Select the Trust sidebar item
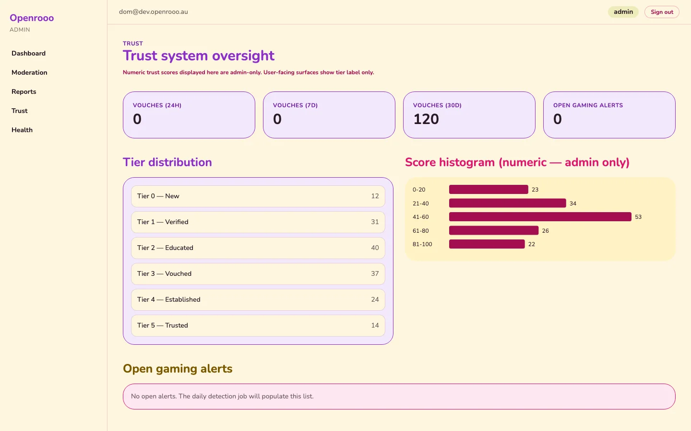Screen dimensions: 691x431 click(20, 111)
